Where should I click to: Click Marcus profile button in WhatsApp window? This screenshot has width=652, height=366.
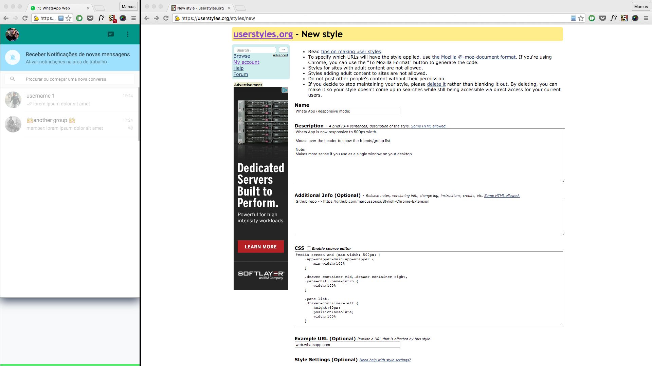[x=128, y=6]
